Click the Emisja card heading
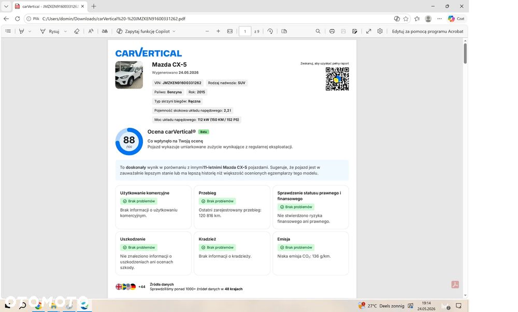 point(284,239)
